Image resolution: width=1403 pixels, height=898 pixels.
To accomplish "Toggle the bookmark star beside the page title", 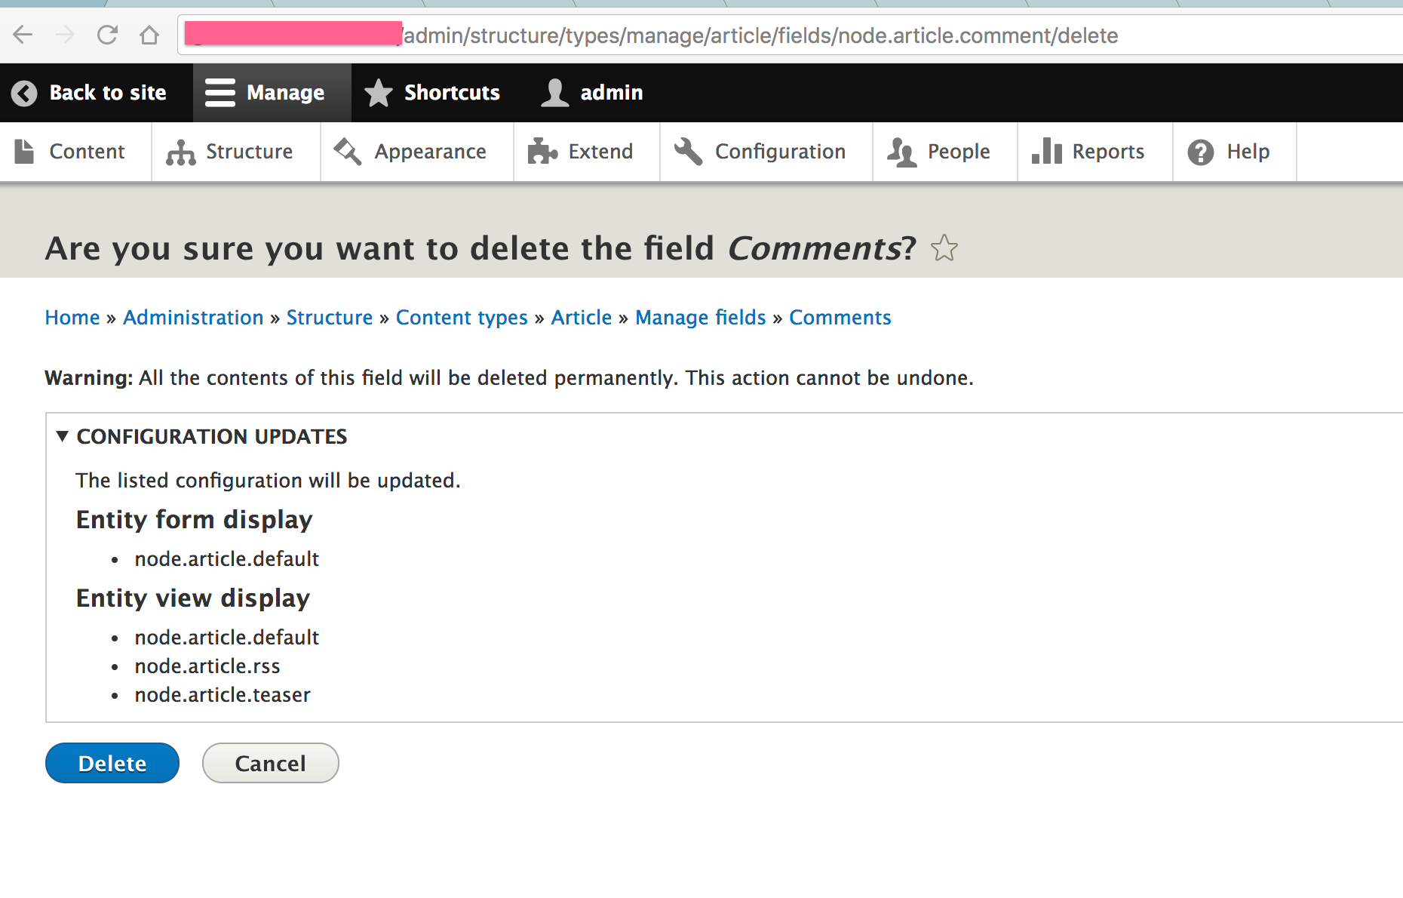I will pyautogui.click(x=945, y=248).
